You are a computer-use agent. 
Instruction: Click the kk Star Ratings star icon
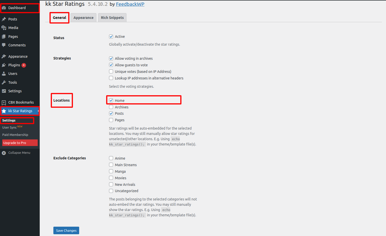(x=4, y=111)
